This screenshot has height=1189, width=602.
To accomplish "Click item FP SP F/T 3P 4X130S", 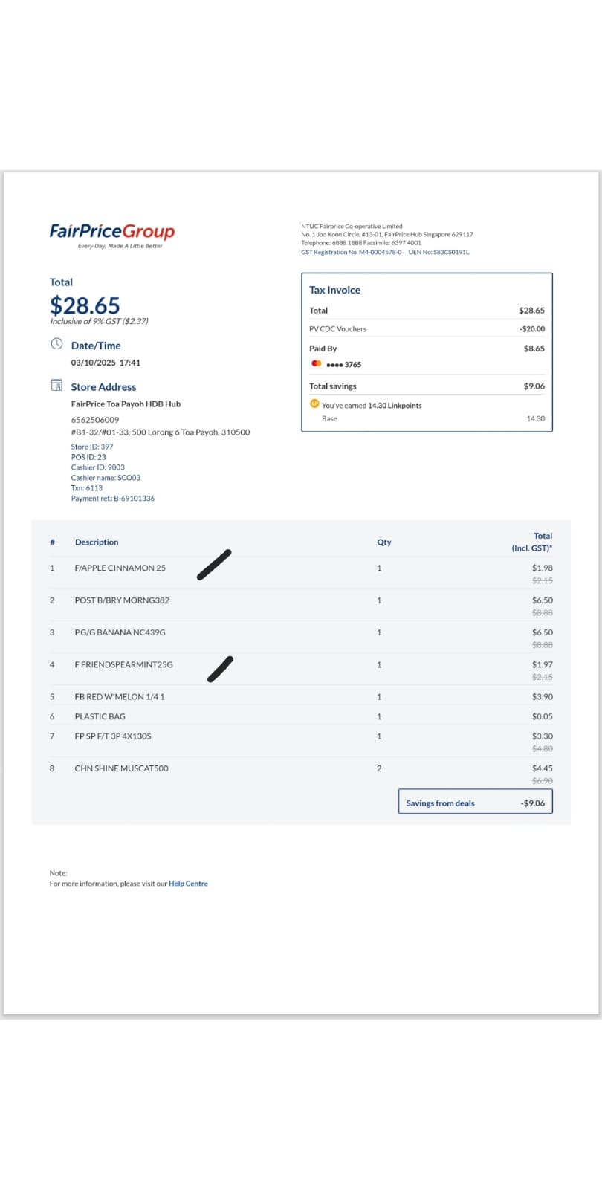I will 113,736.
